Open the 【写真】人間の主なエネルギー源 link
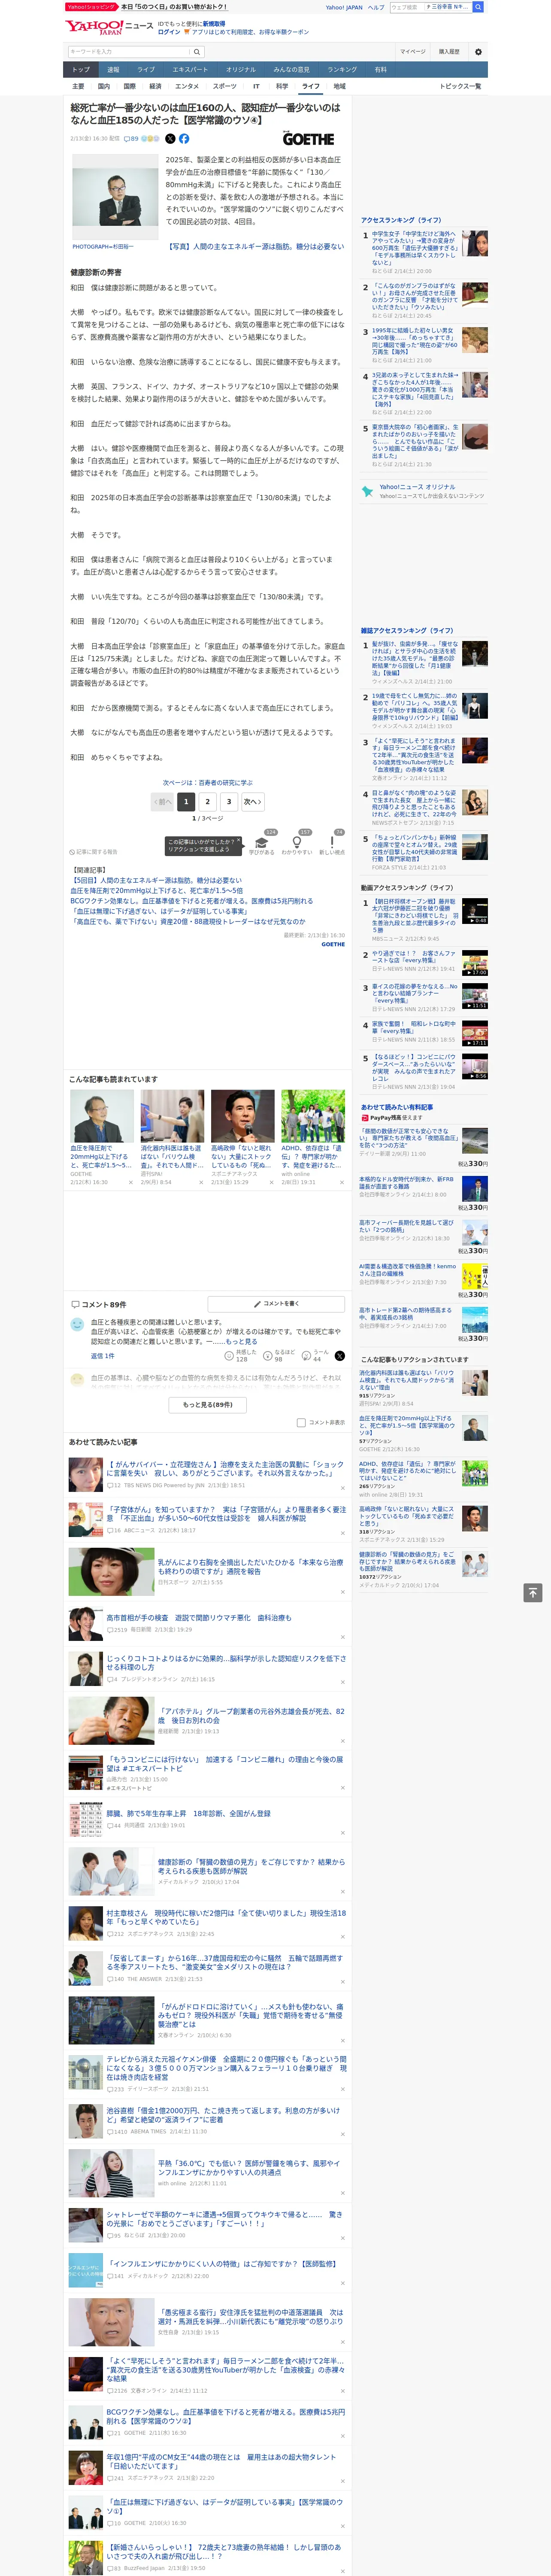Screen dimensions: 551x2576 click(x=255, y=246)
